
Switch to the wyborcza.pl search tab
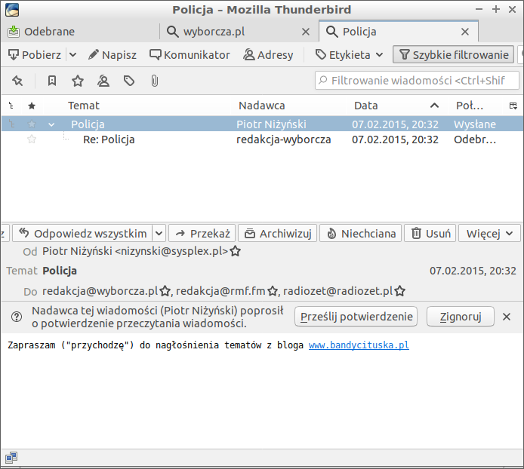click(214, 32)
